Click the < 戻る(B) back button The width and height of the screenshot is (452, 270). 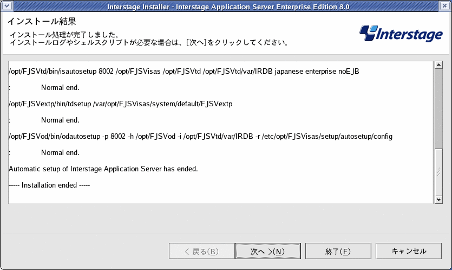pyautogui.click(x=202, y=251)
